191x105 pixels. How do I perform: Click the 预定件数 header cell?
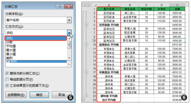pyautogui.click(x=146, y=9)
